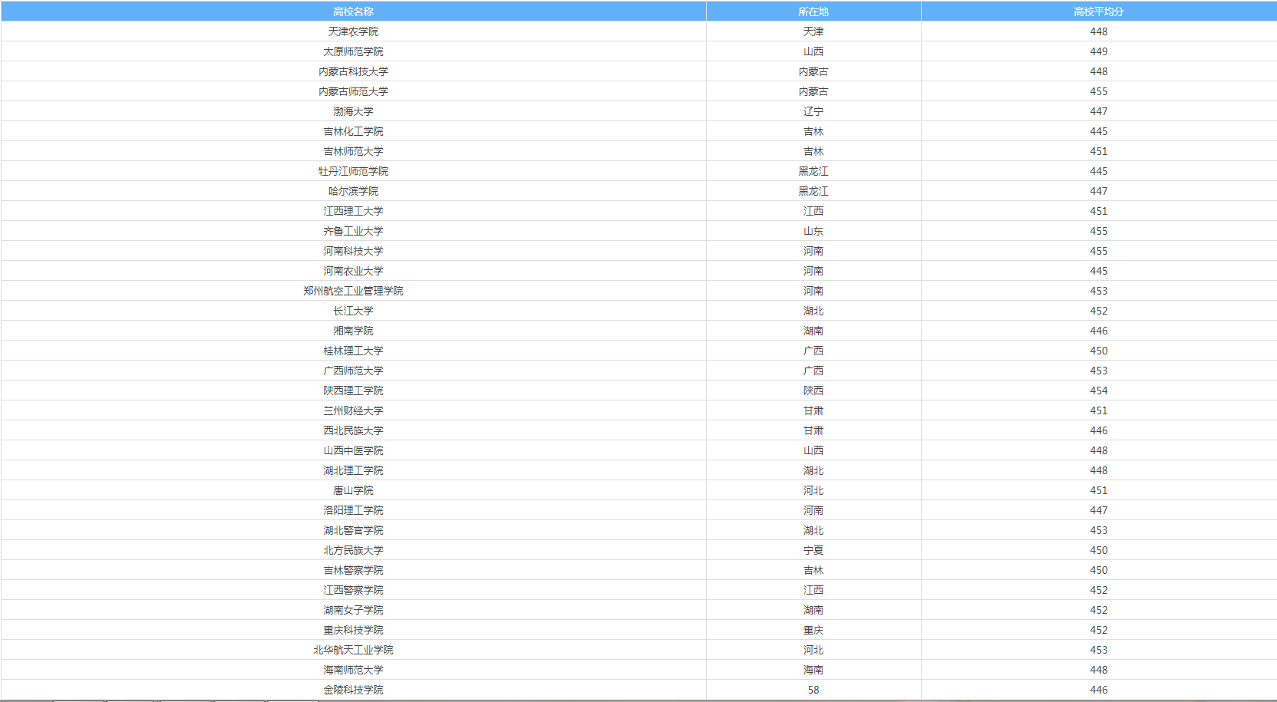Select the 江西警察学院 cell
This screenshot has height=702, width=1277.
[353, 590]
